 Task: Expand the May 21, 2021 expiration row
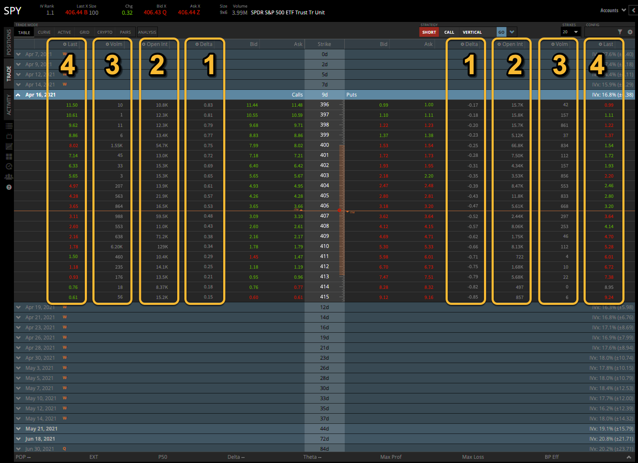click(x=18, y=428)
